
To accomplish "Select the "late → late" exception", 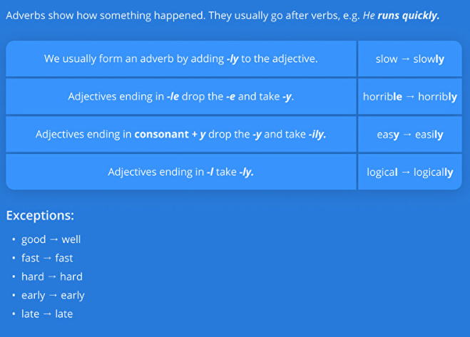I will [47, 313].
